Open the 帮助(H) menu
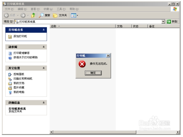 coord(74,9)
